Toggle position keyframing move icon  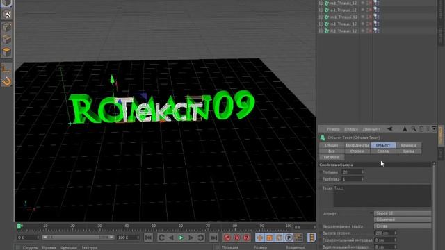(259, 237)
